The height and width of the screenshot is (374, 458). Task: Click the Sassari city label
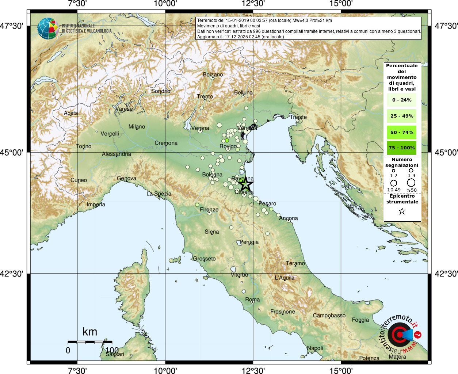(115, 354)
